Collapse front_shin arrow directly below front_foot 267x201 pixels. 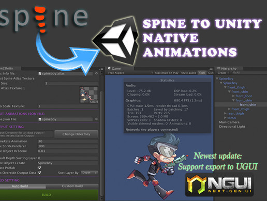tap(233, 100)
